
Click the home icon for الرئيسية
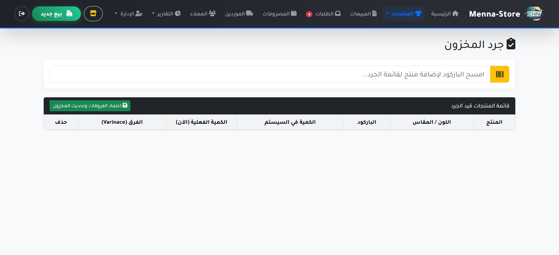coord(455,14)
